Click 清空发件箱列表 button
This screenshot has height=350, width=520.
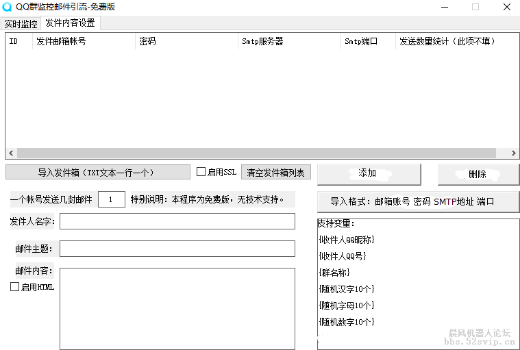click(276, 173)
